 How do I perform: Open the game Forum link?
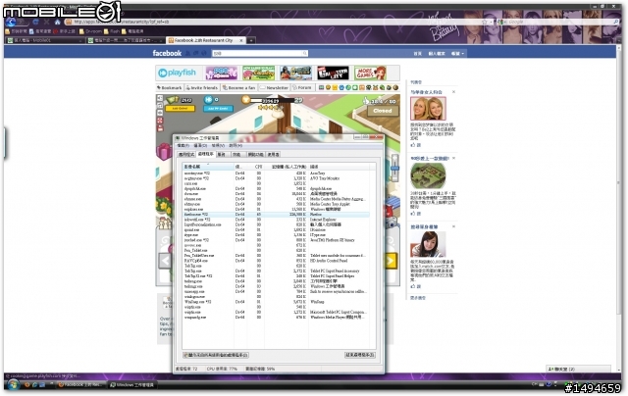302,87
